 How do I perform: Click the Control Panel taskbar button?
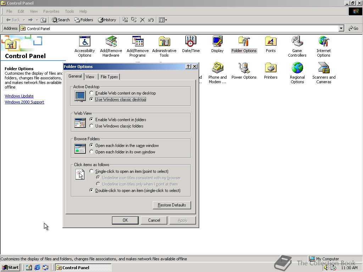pyautogui.click(x=83, y=268)
